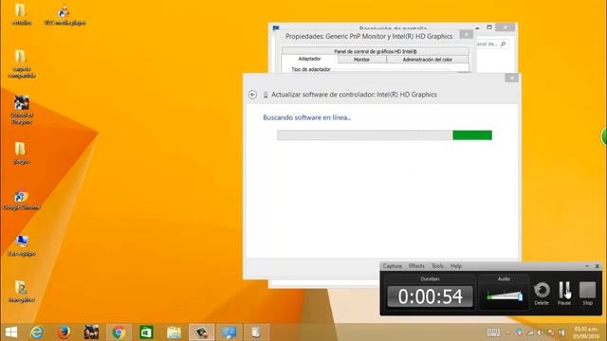
Task: Open the Panel de control de gráficos HD Intel tab
Action: click(x=376, y=51)
